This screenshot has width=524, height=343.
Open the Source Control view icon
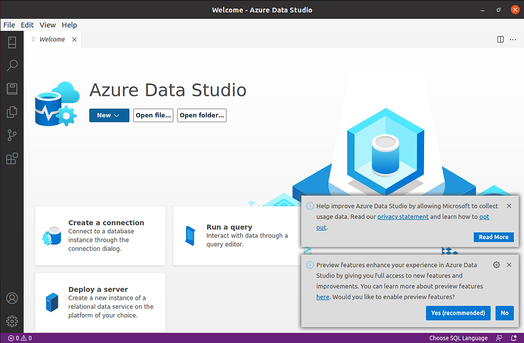click(12, 135)
